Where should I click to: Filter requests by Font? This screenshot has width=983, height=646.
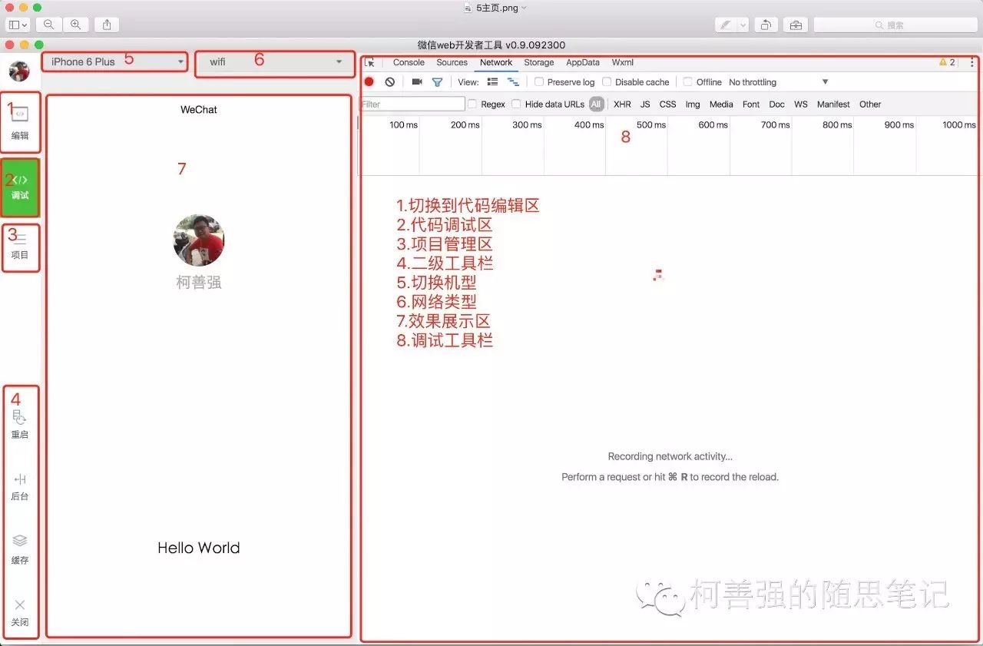751,104
